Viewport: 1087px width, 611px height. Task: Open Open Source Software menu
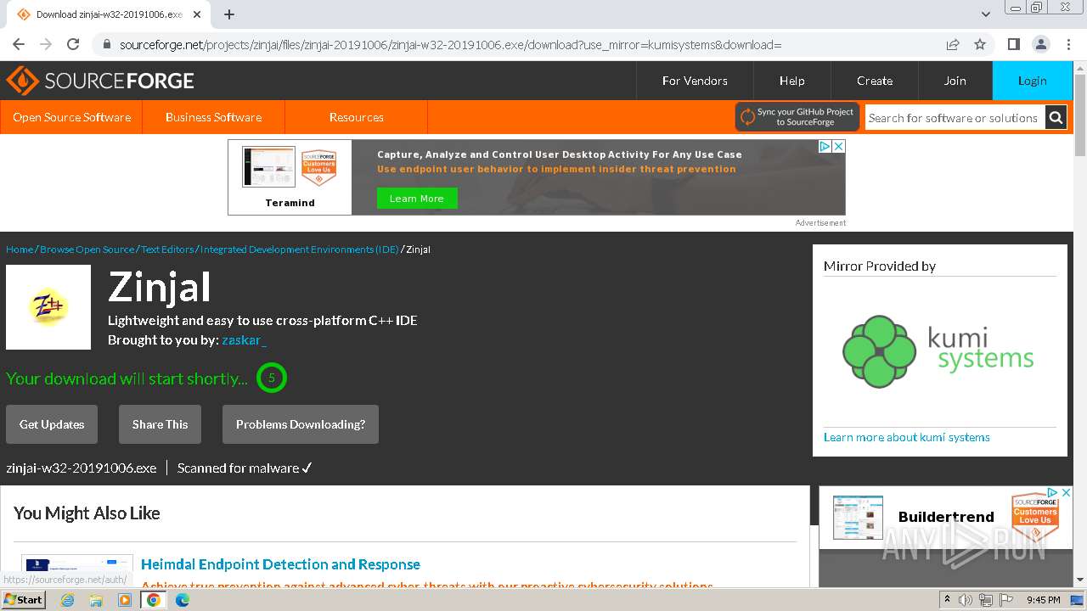(71, 117)
